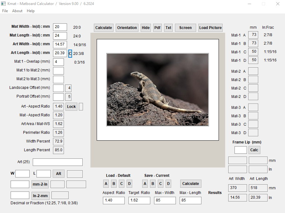
Task: Click the Screen button
Action: coord(185,28)
